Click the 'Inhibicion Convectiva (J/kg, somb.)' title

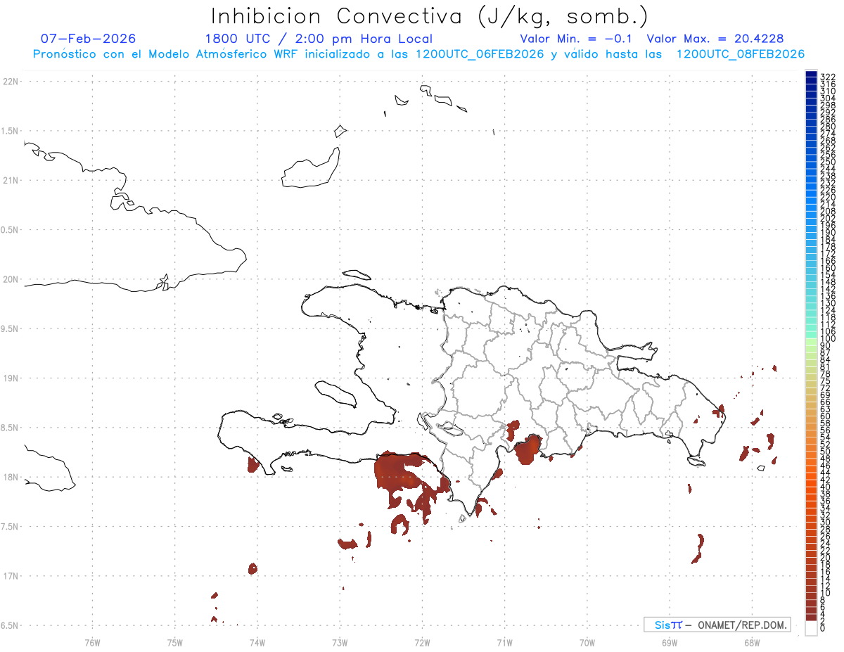[430, 16]
